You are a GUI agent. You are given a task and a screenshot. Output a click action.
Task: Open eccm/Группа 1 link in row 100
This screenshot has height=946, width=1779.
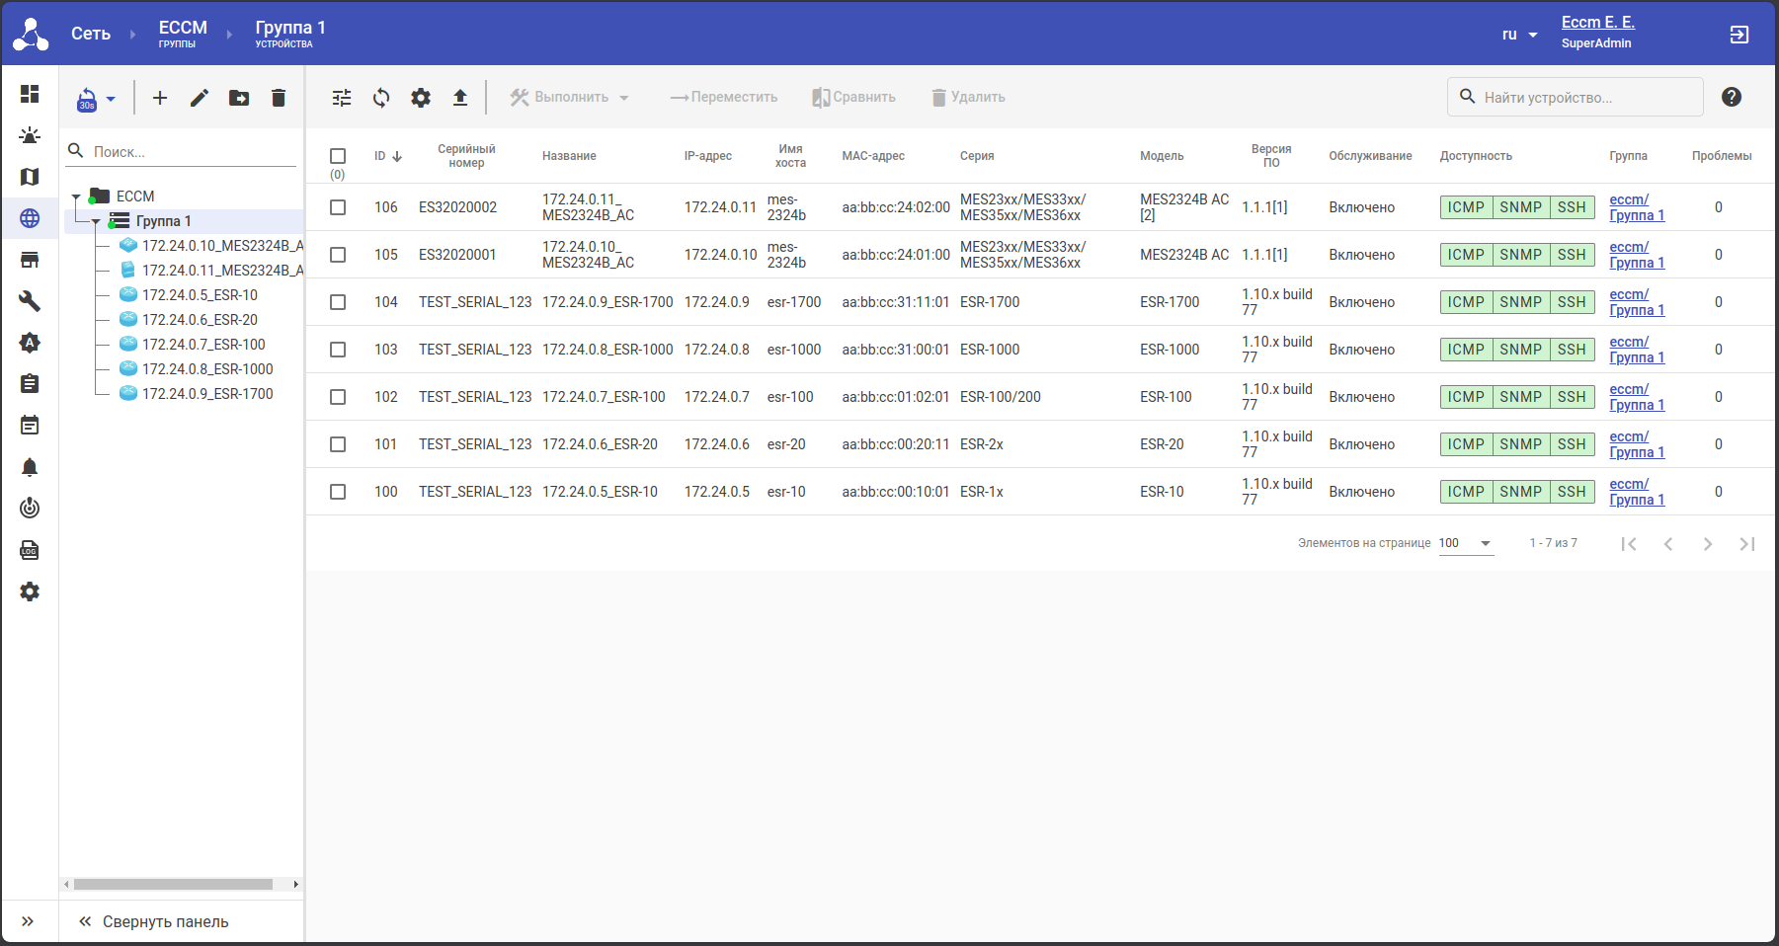(x=1637, y=492)
